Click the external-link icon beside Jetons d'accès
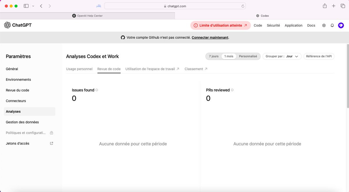This screenshot has height=192, width=349. [51, 143]
